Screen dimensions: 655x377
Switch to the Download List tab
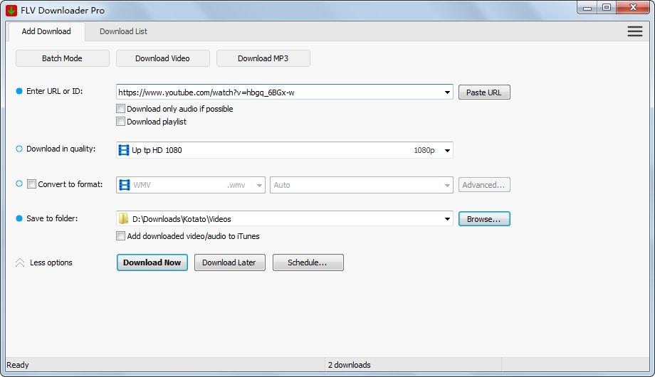click(x=123, y=31)
